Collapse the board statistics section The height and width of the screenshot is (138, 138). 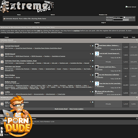[137, 118]
